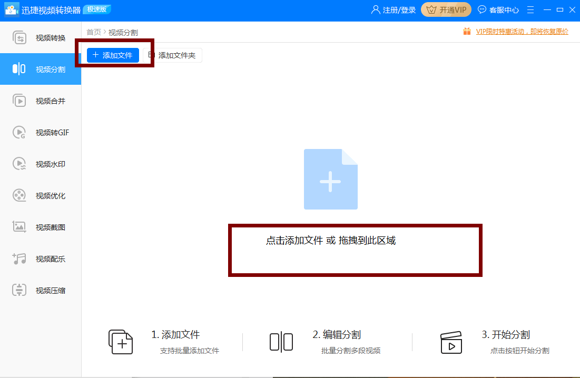Click the 添加文件 button
580x378 pixels.
pyautogui.click(x=112, y=55)
